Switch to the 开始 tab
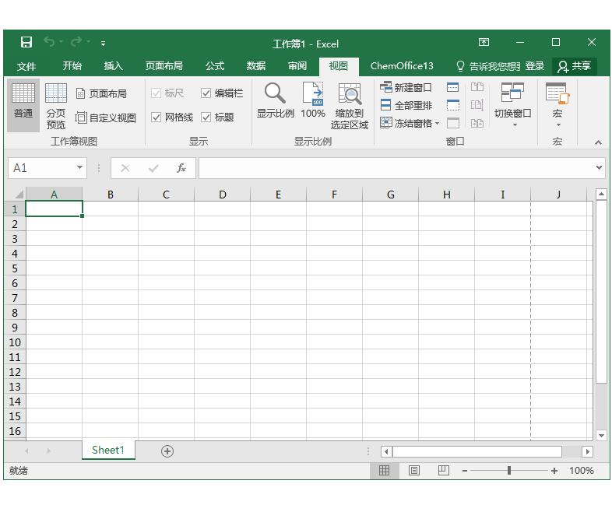The image size is (612, 512). tap(72, 65)
